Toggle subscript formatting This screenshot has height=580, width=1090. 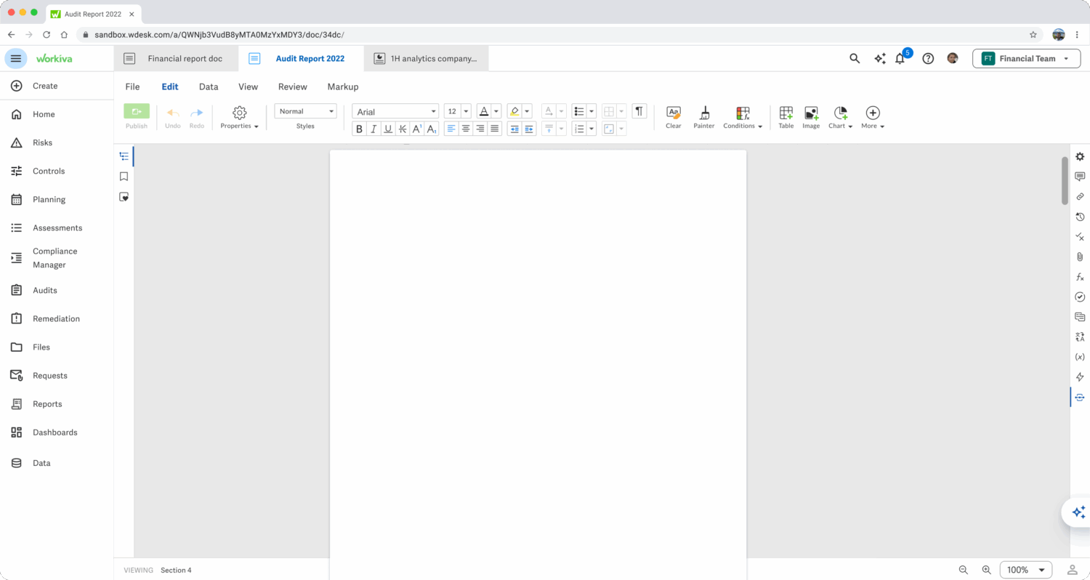tap(432, 129)
